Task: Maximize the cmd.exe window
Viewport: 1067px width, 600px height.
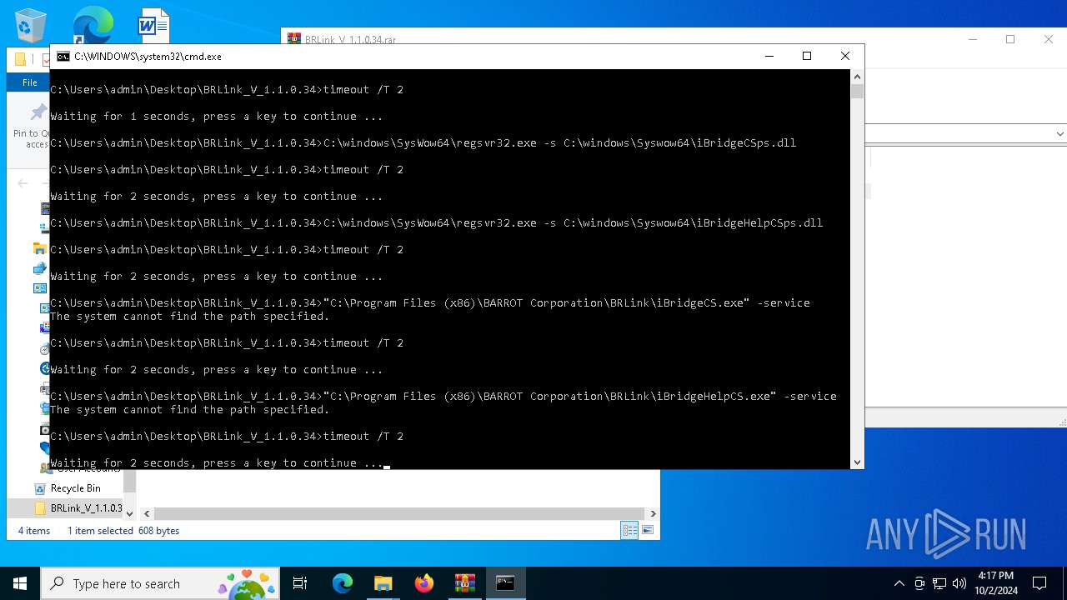Action: [807, 57]
